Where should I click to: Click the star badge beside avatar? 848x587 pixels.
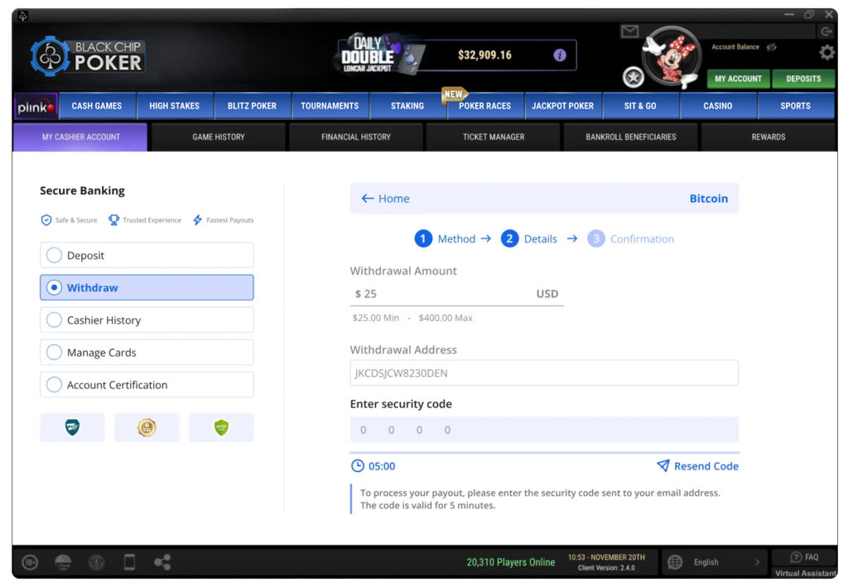click(634, 77)
